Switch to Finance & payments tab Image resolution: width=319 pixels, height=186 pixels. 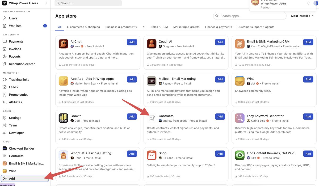[219, 27]
